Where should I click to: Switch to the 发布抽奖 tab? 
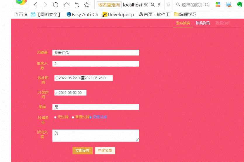[x=183, y=23]
